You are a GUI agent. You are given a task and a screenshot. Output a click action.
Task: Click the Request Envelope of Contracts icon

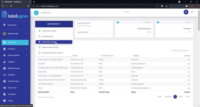pos(39,53)
